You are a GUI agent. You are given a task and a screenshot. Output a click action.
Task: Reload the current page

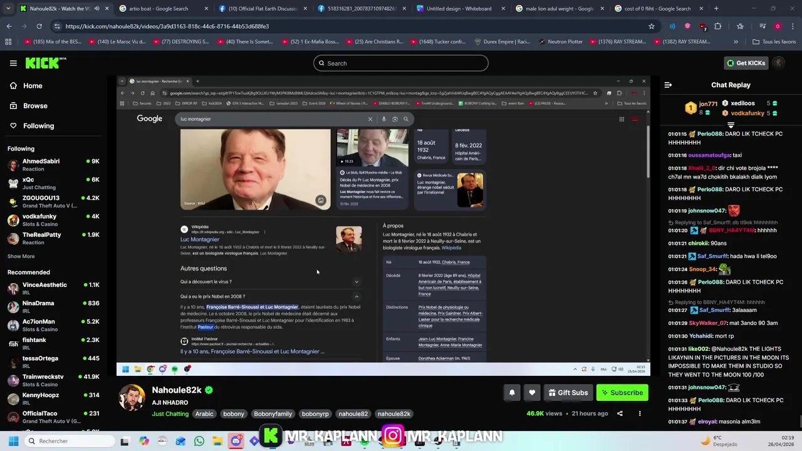click(x=39, y=26)
